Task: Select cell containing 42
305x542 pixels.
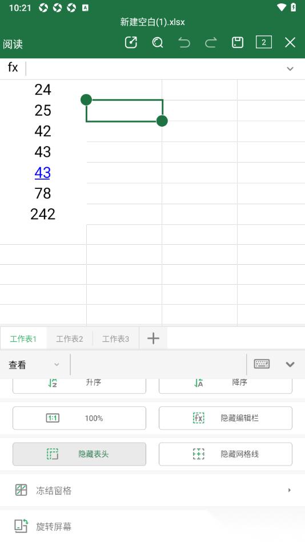Action: pyautogui.click(x=43, y=131)
